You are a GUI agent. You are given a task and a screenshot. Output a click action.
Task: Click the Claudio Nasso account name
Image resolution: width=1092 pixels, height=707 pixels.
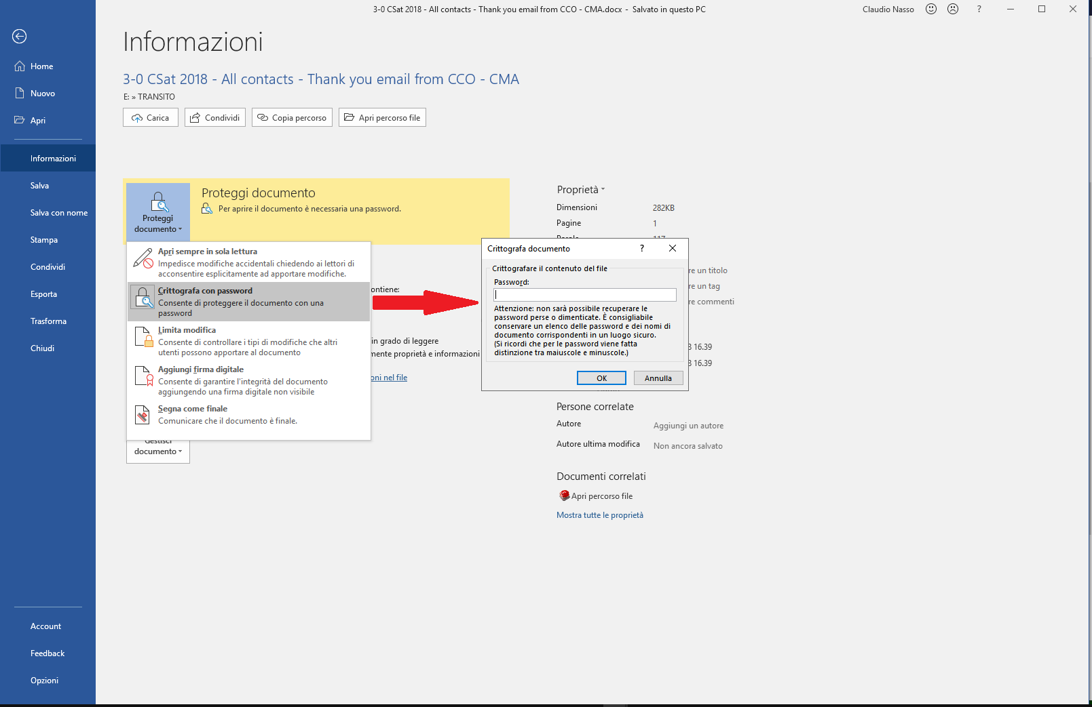tap(888, 9)
